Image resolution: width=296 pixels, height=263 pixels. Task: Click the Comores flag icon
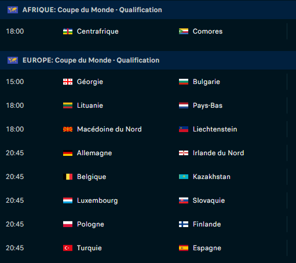tap(184, 31)
